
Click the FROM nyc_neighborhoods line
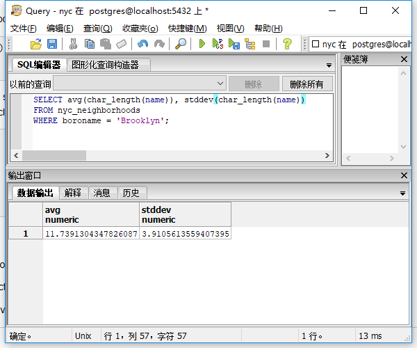(x=87, y=110)
